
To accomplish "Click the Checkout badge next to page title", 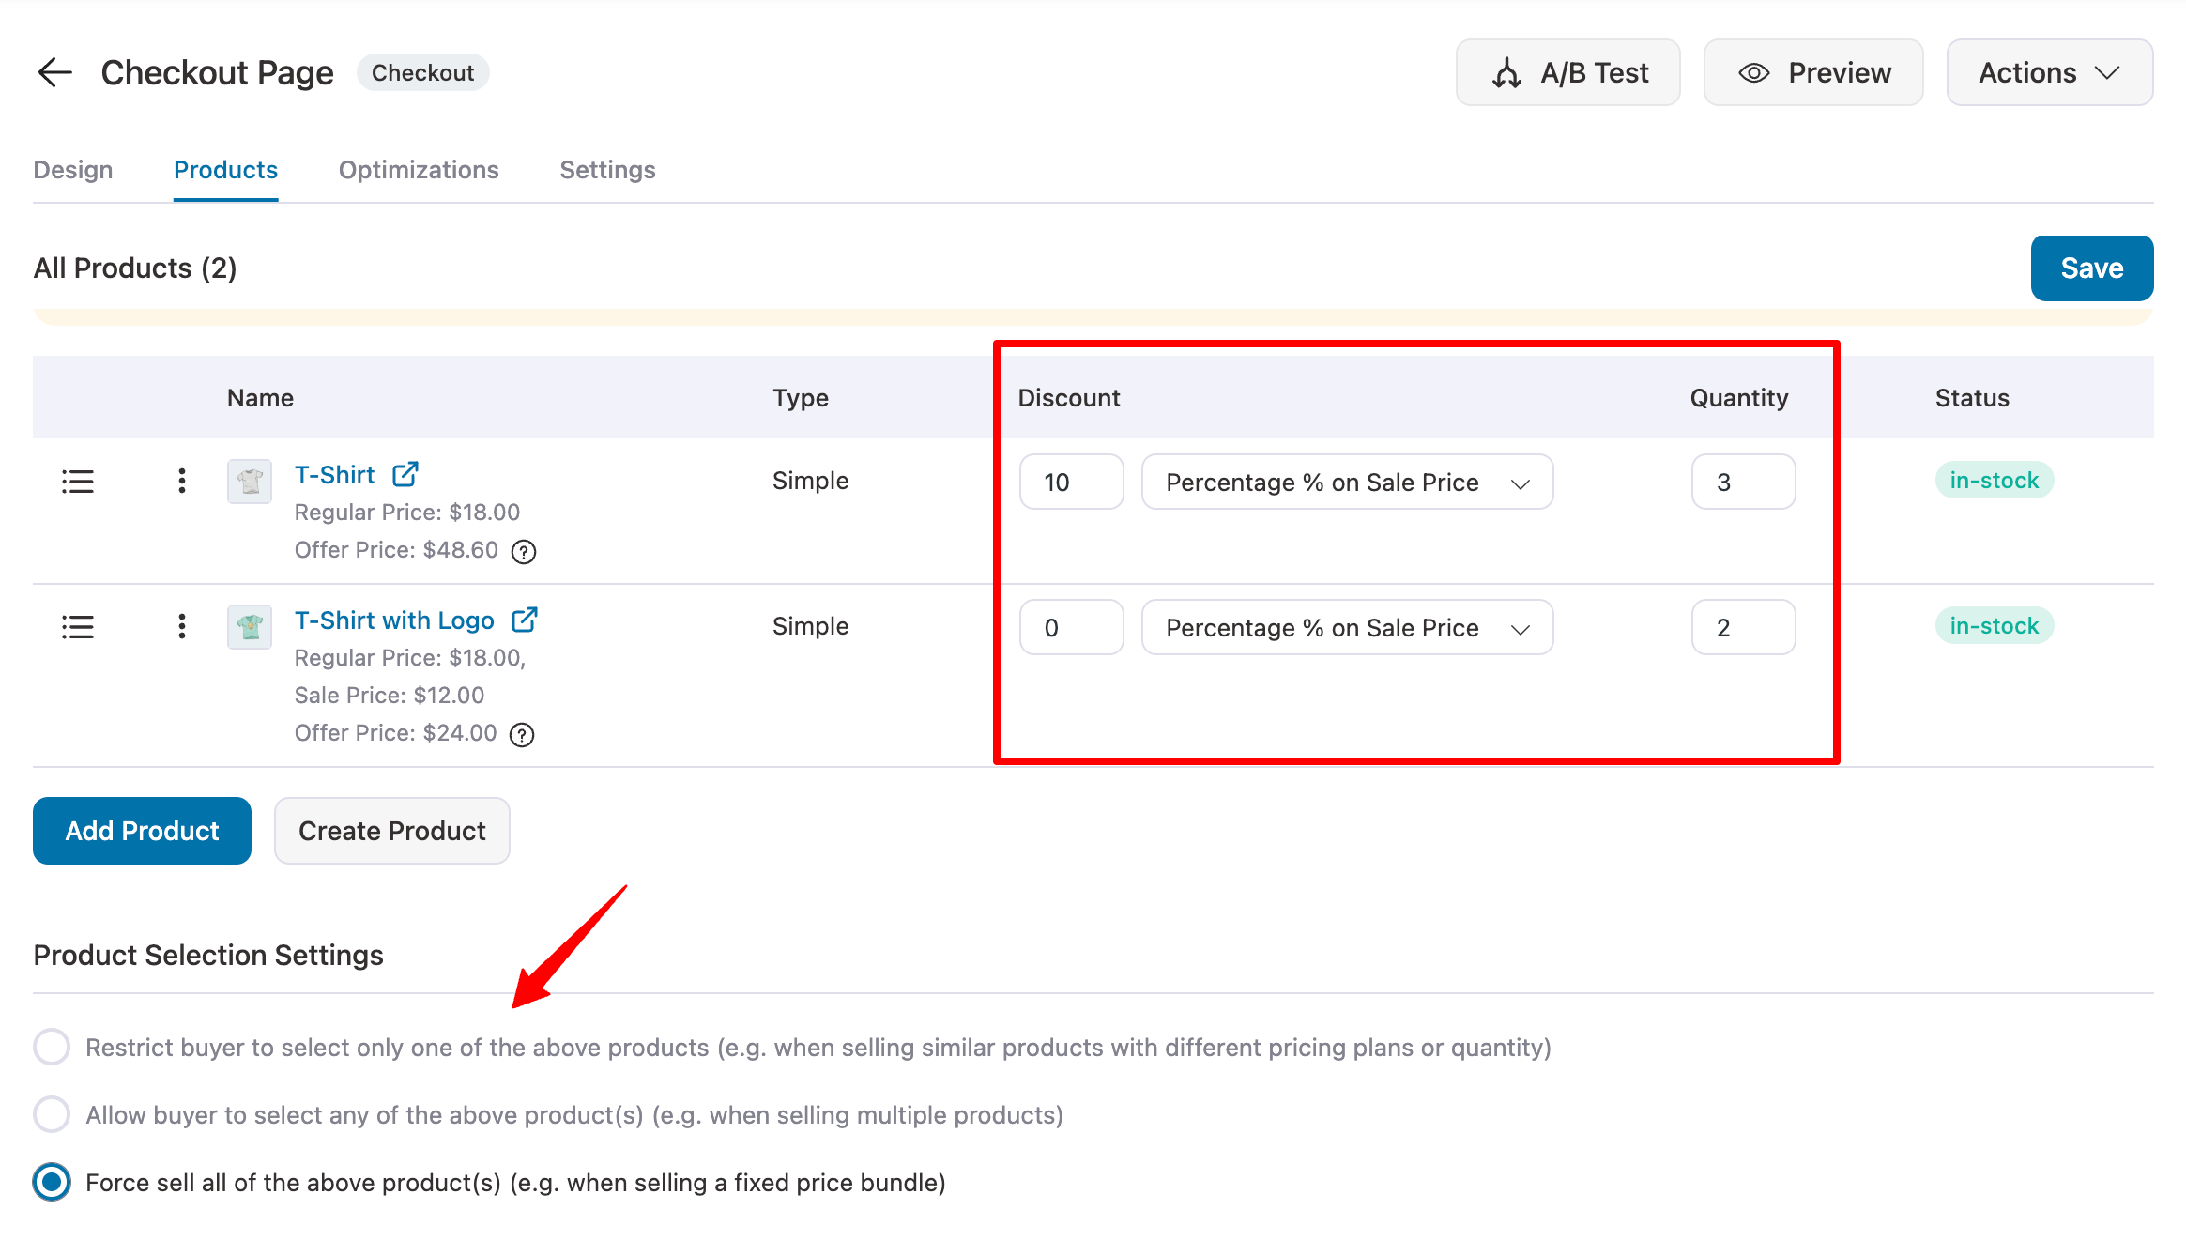I will 422,72.
